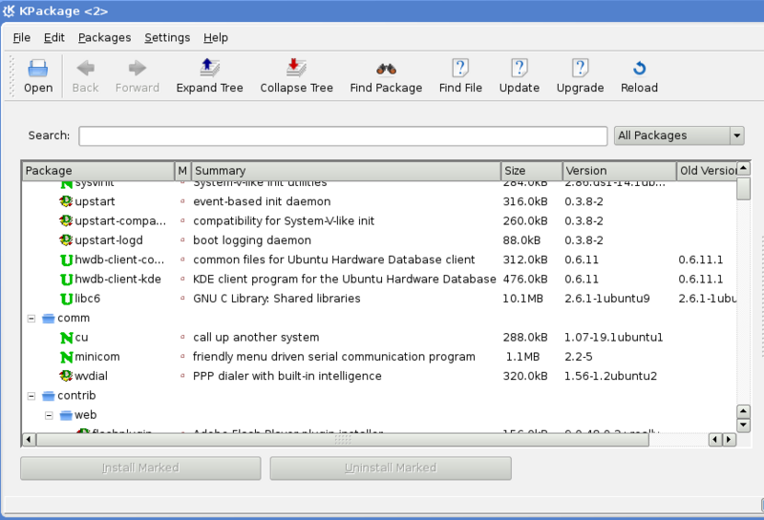The width and height of the screenshot is (764, 520).
Task: Click the horizontal scrollbar rightmost arrow
Action: [x=730, y=440]
